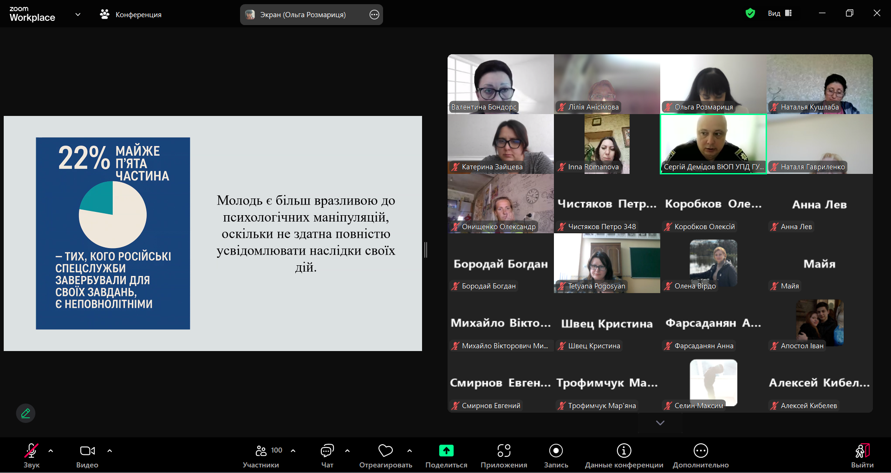Click Швец Кристина participant tile
891x473 pixels.
pyautogui.click(x=607, y=323)
